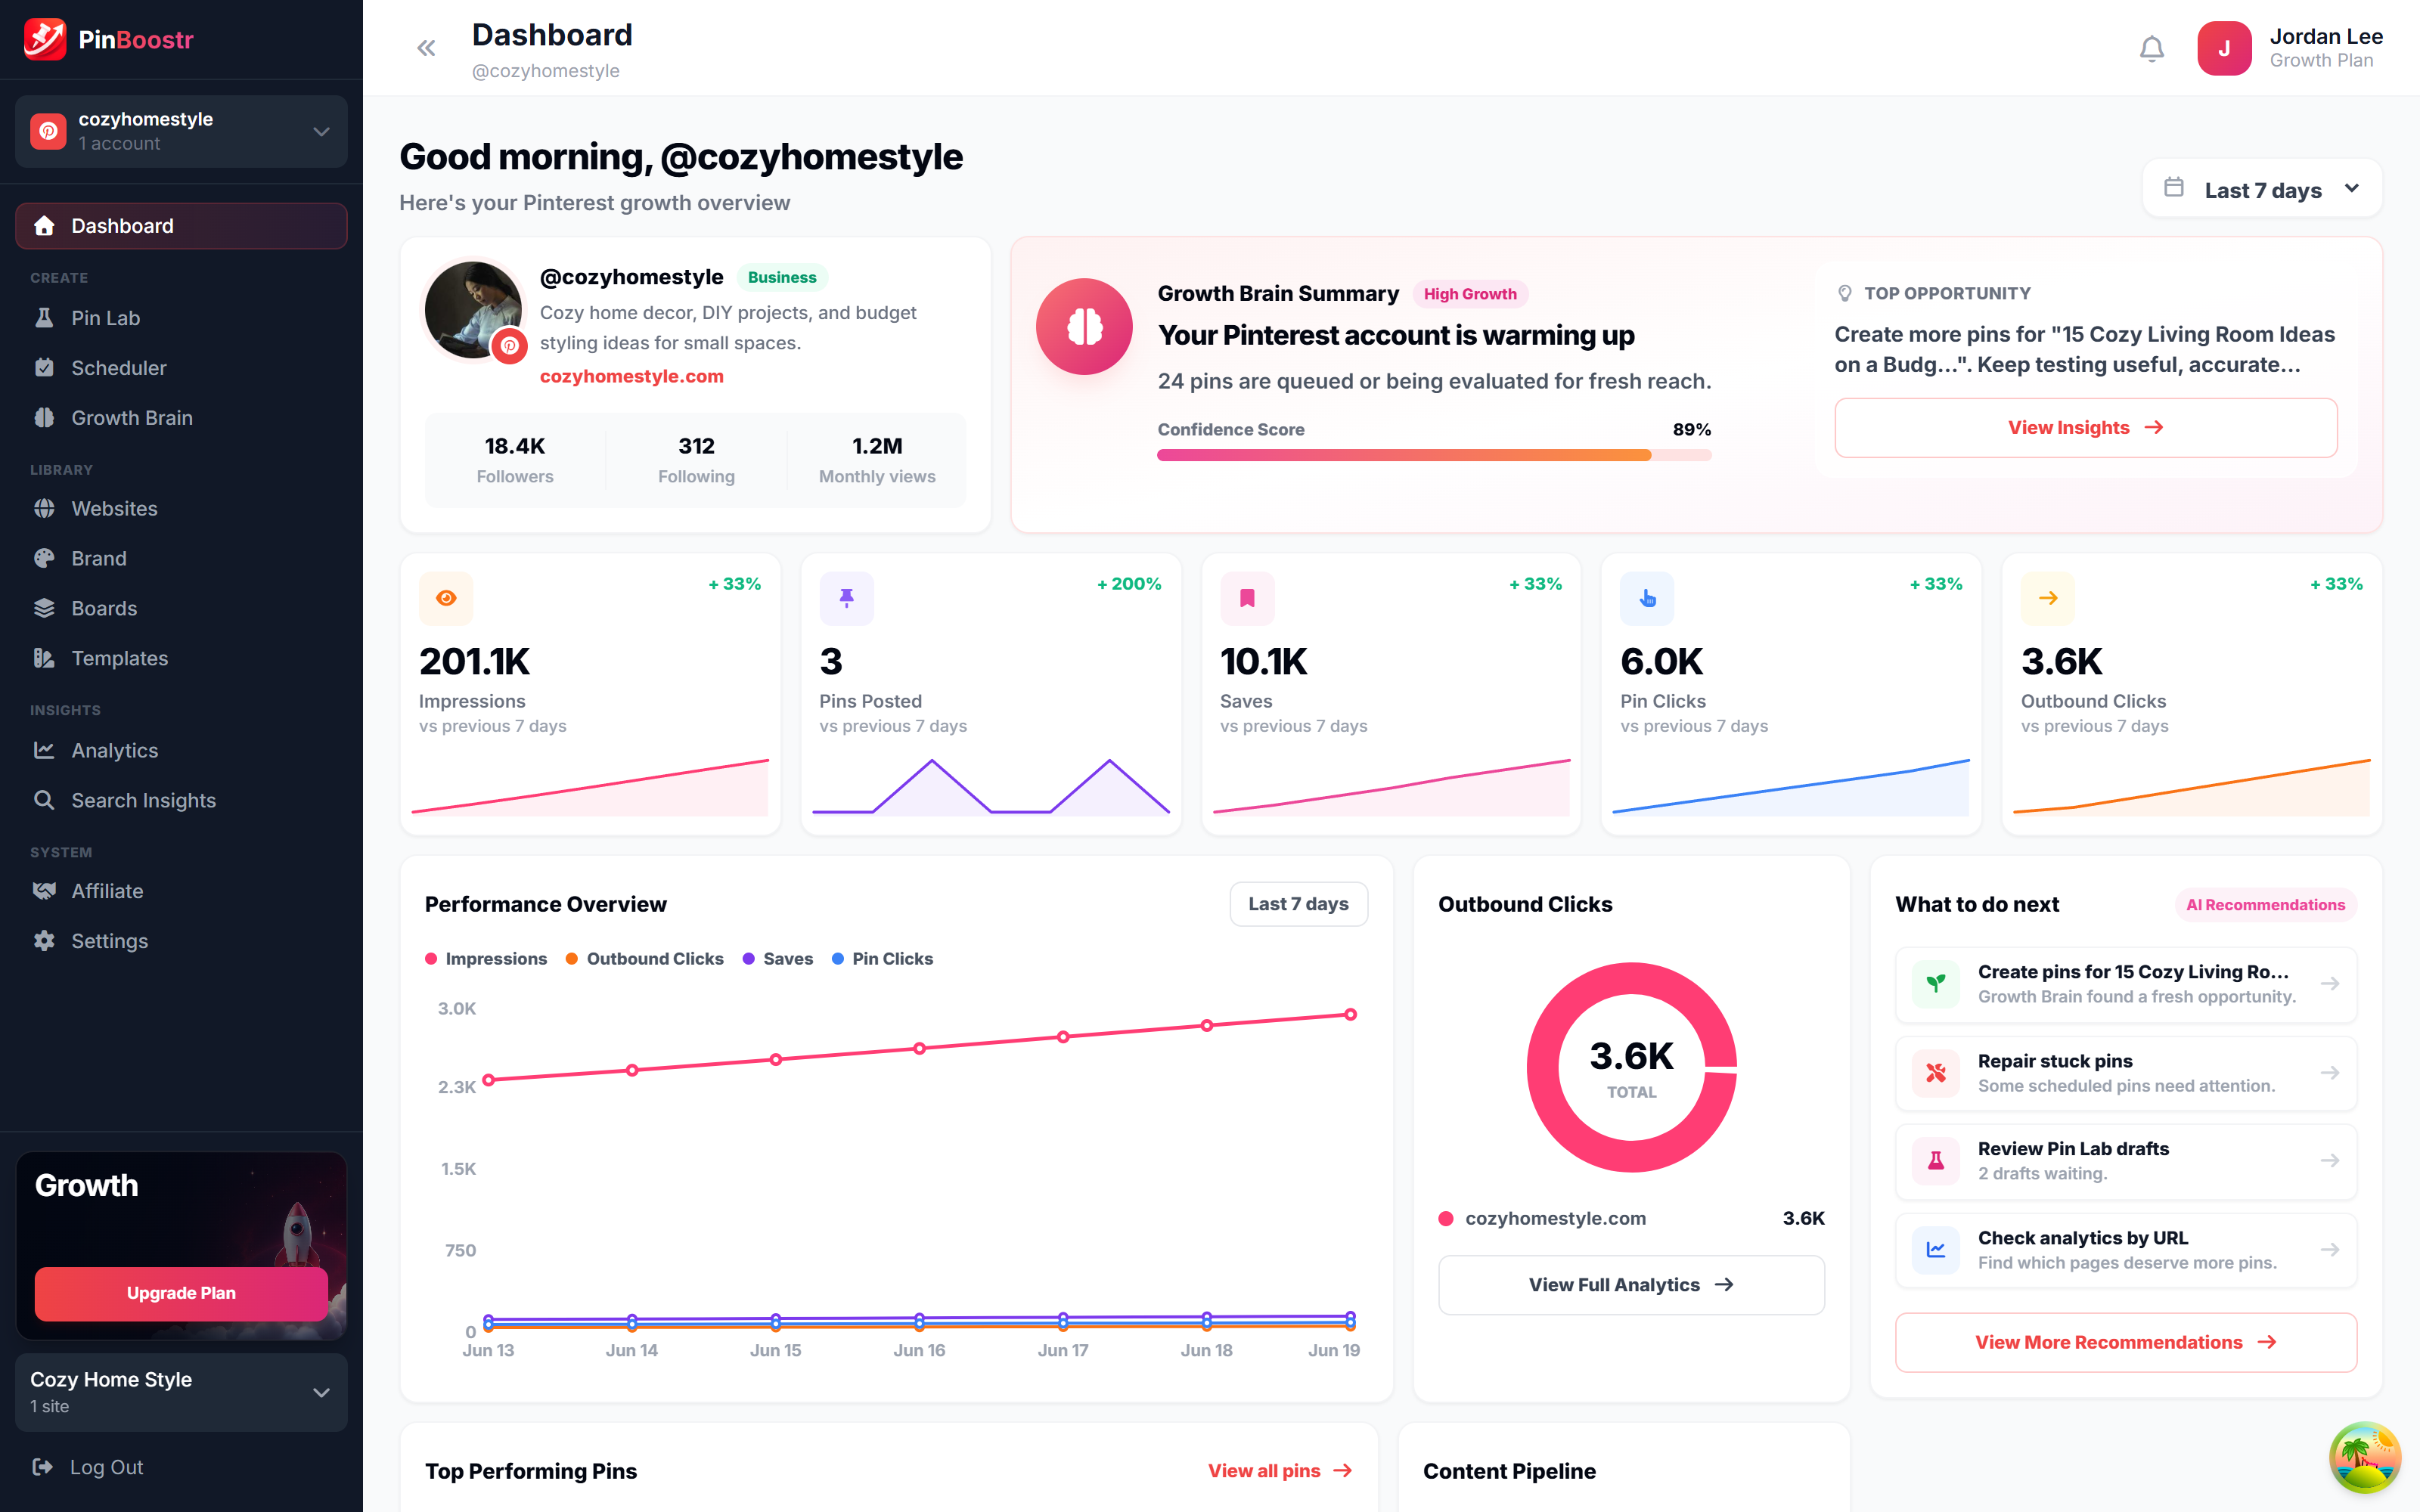
Task: Click the Growth Brain summary brain icon
Action: [x=1084, y=326]
